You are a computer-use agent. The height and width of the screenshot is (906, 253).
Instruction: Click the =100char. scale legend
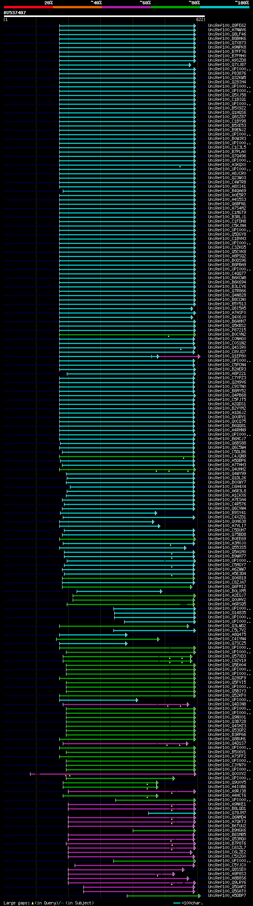[189, 903]
